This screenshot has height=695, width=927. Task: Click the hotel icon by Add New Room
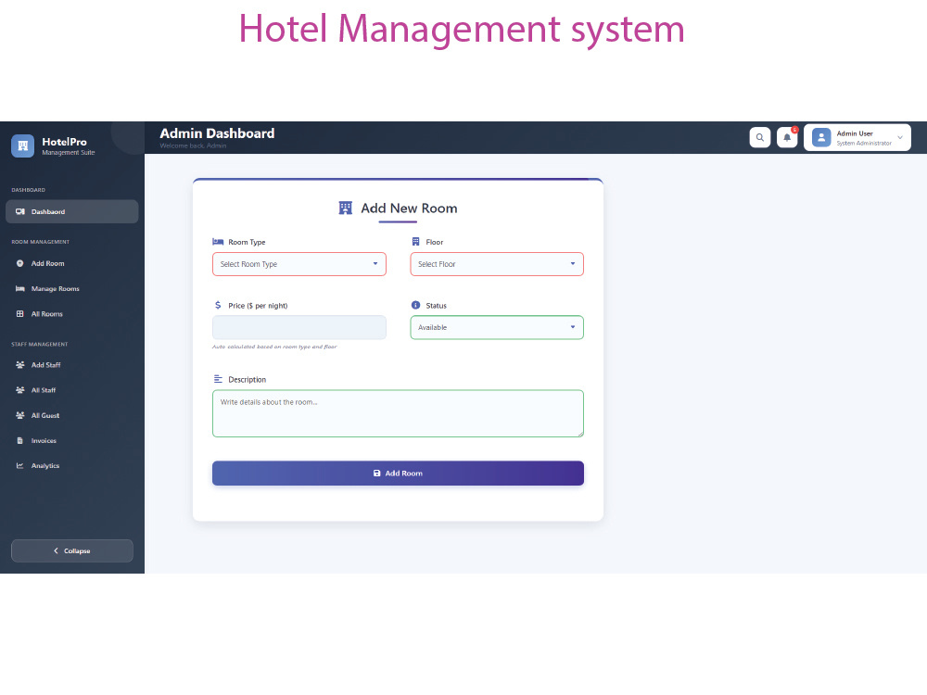coord(345,208)
